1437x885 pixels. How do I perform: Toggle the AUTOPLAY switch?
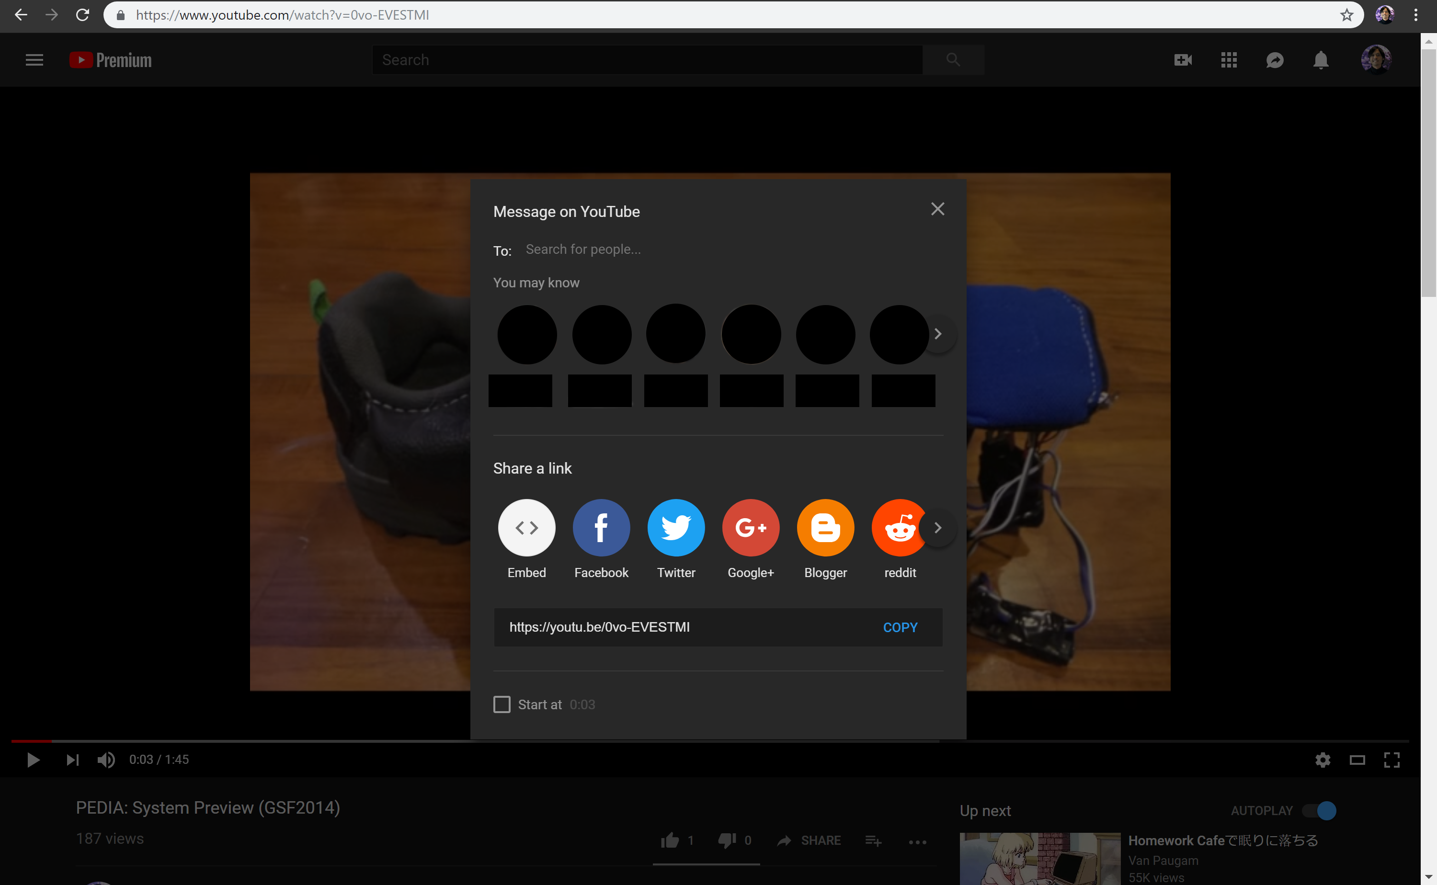point(1319,811)
